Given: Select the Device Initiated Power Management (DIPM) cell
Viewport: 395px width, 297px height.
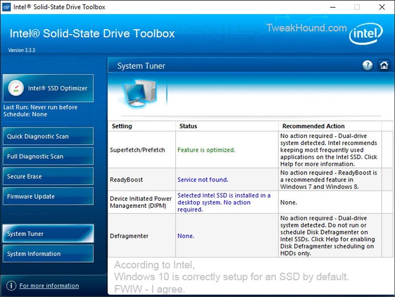Looking at the screenshot, I should [x=142, y=202].
